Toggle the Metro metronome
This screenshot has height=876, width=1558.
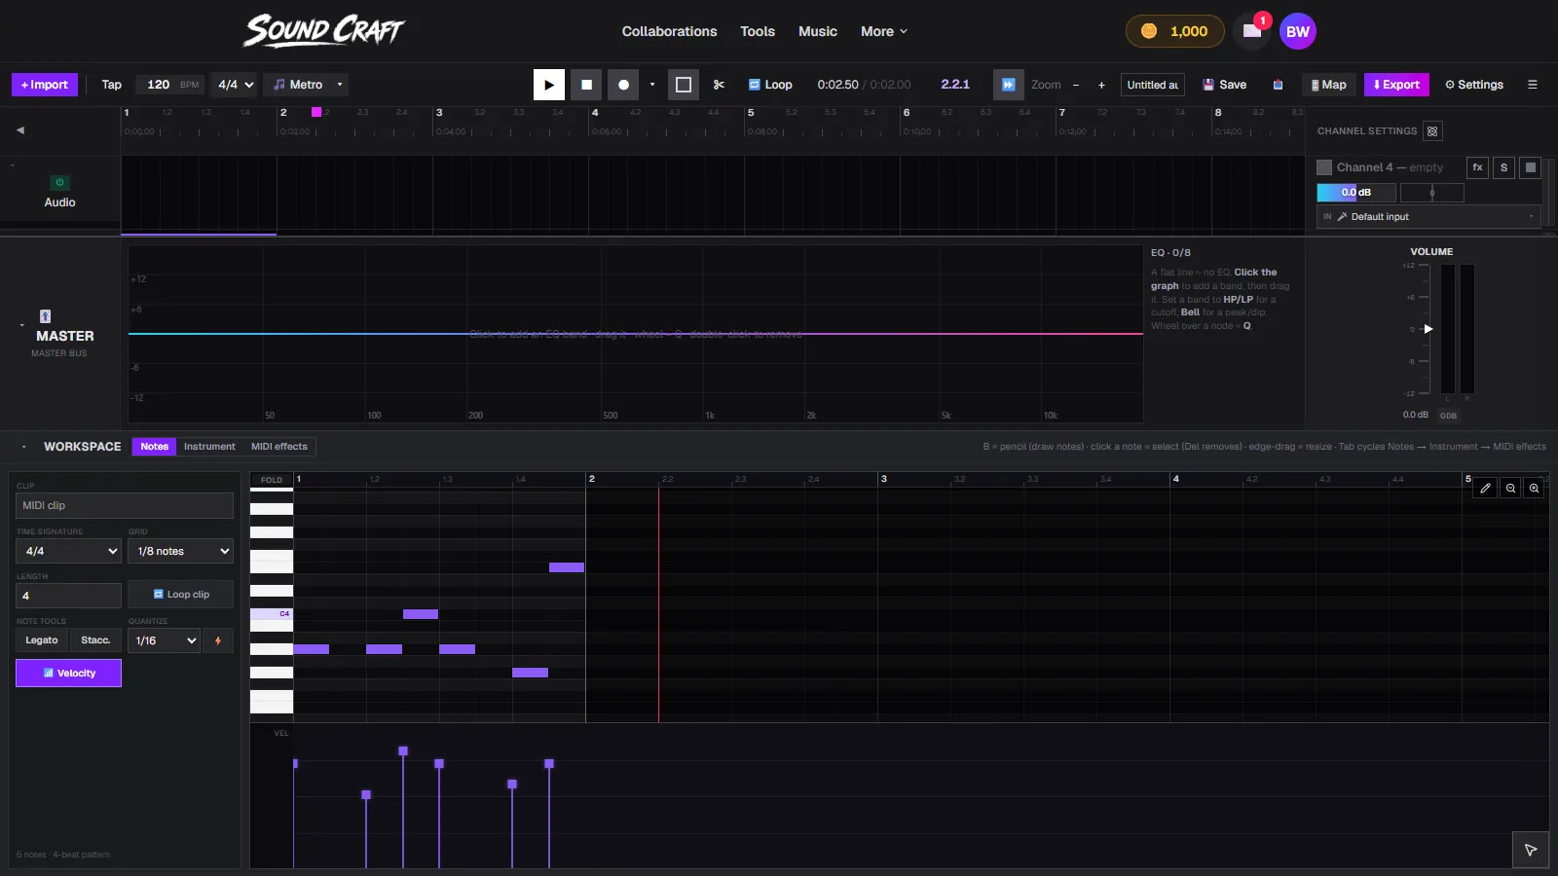[x=298, y=85]
